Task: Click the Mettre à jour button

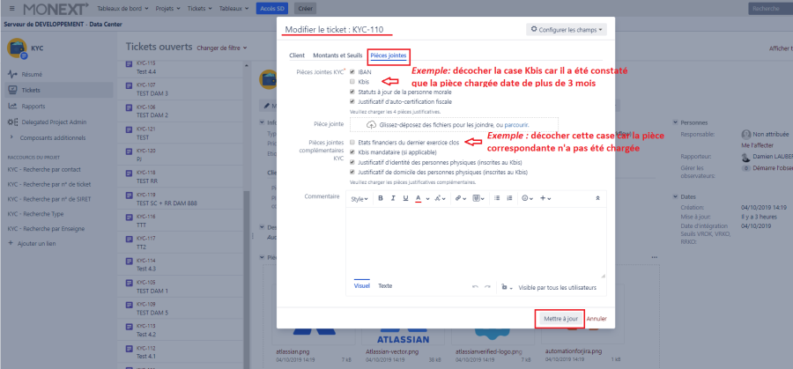Action: pos(560,318)
